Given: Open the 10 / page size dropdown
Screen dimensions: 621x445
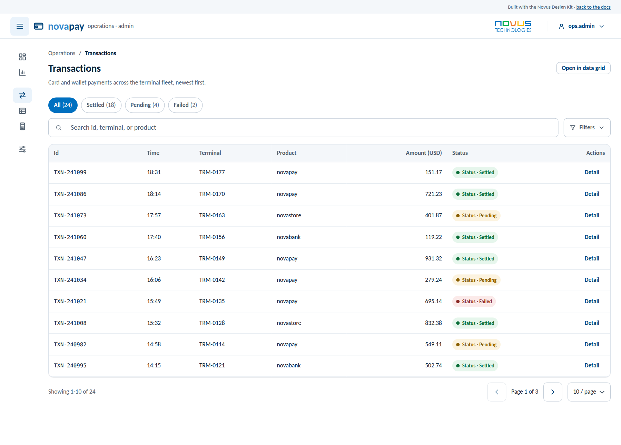Looking at the screenshot, I should pyautogui.click(x=589, y=392).
